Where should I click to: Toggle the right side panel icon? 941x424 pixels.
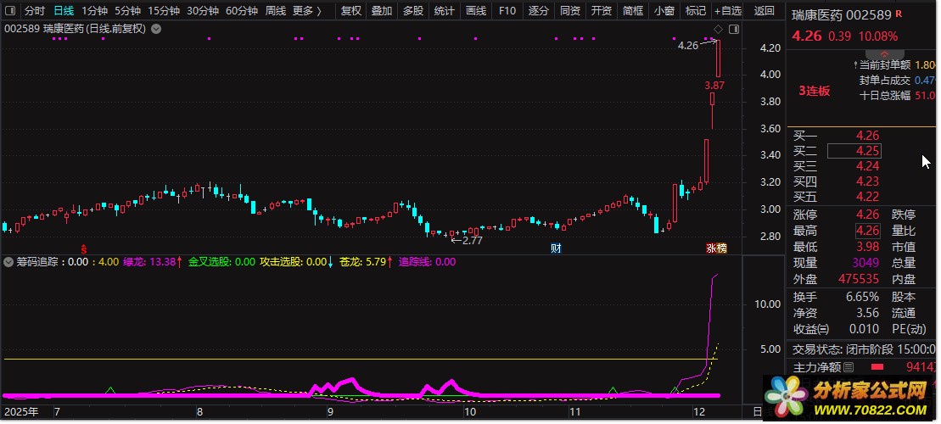(735, 30)
